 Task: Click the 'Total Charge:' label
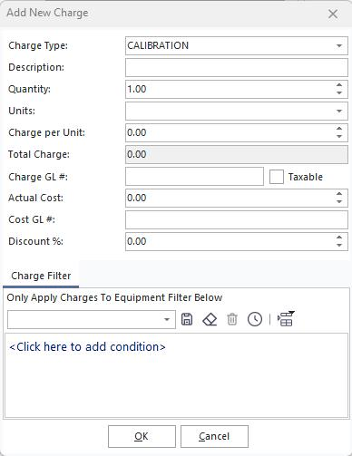[39, 154]
